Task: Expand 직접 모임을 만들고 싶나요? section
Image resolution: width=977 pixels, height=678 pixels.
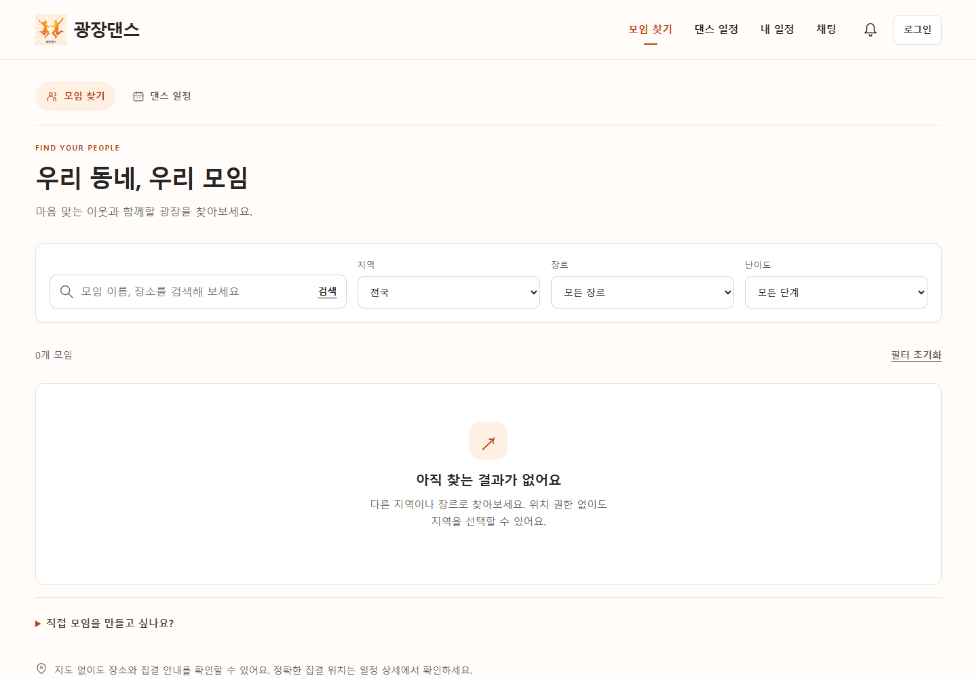Action: click(104, 623)
